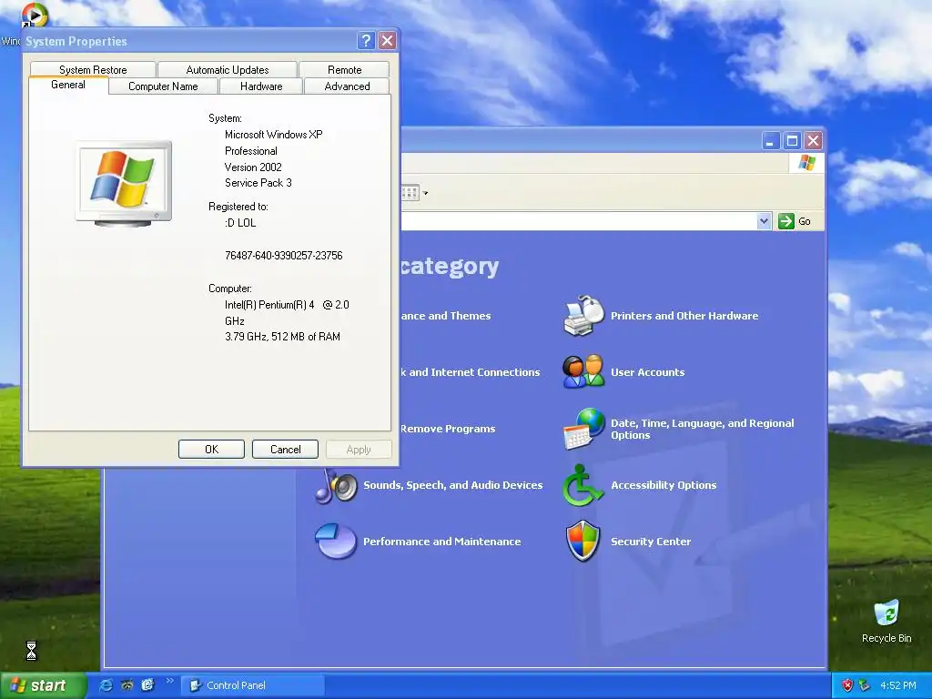Open Performance and Maintenance link
Viewport: 932px width, 699px height.
441,542
